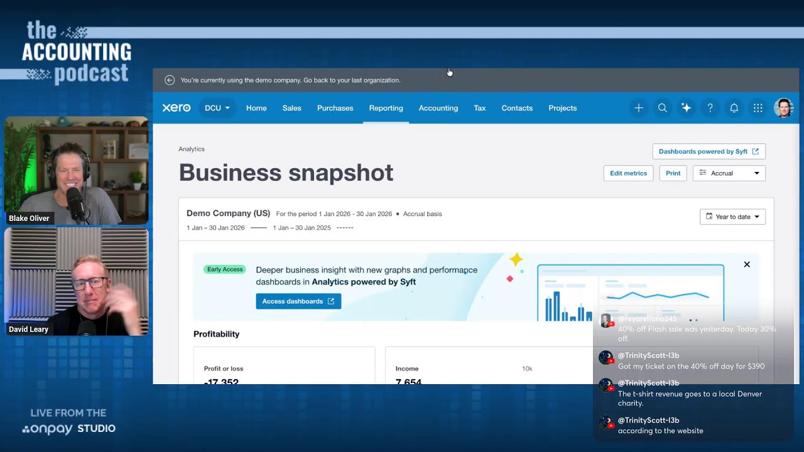Expand the DCU organization dropdown
Viewport: 804px width, 452px height.
[x=217, y=108]
